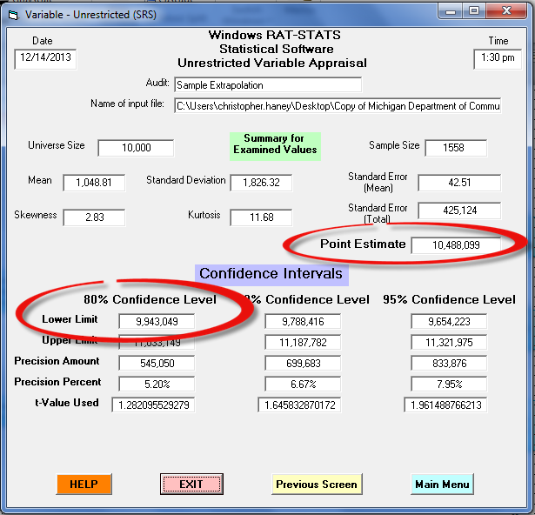Viewport: 535px width, 515px height.
Task: Click the Universe Size field
Action: coord(136,148)
